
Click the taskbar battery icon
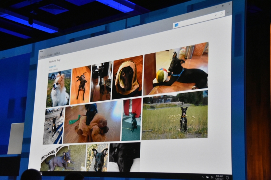coord(207,177)
